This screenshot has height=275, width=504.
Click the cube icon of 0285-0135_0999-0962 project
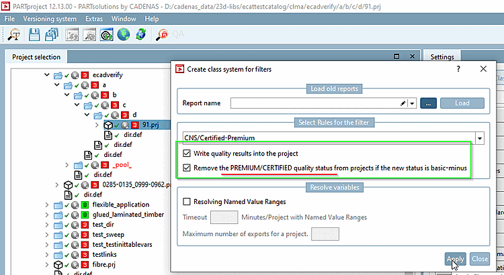pyautogui.click(x=68, y=185)
